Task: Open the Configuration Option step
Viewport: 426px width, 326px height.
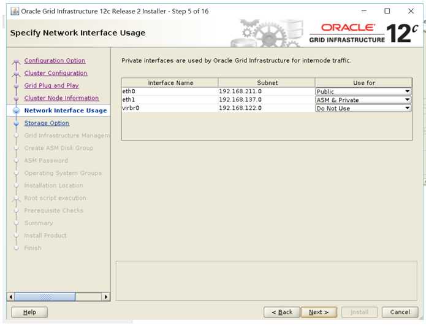Action: [55, 60]
